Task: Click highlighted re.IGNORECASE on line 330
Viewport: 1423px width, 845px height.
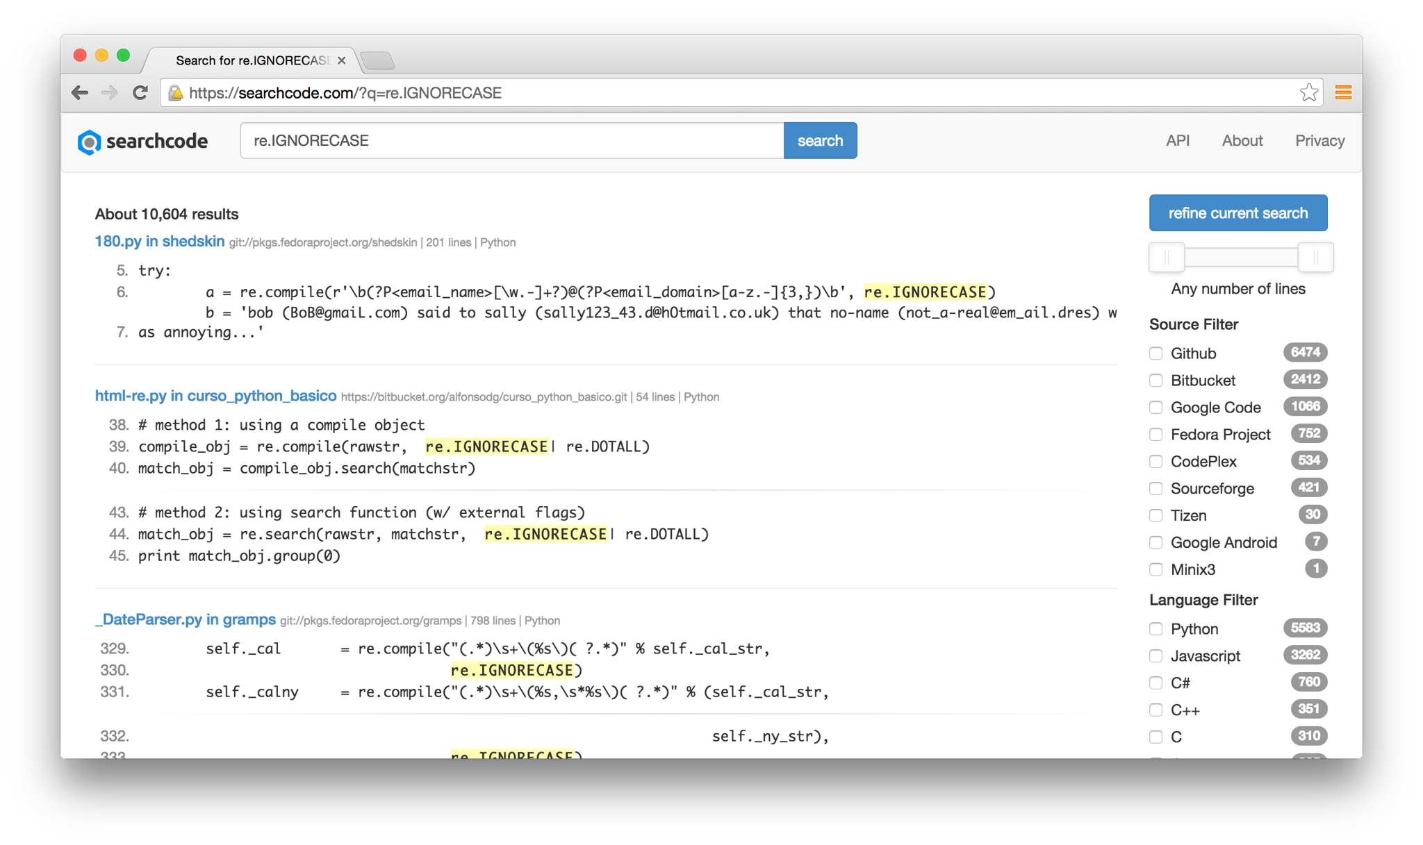Action: coord(512,670)
